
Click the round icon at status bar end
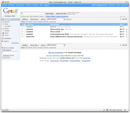click(125, 110)
